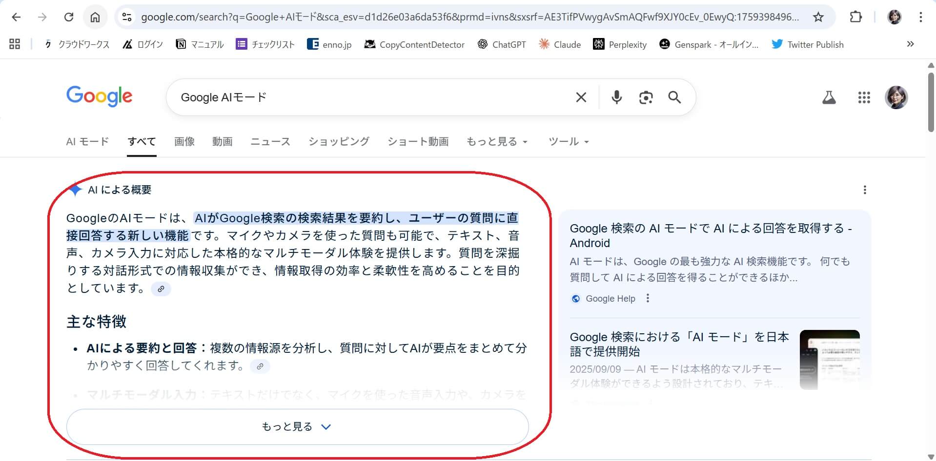This screenshot has width=936, height=461.
Task: Click the voice search microphone icon
Action: coord(616,97)
